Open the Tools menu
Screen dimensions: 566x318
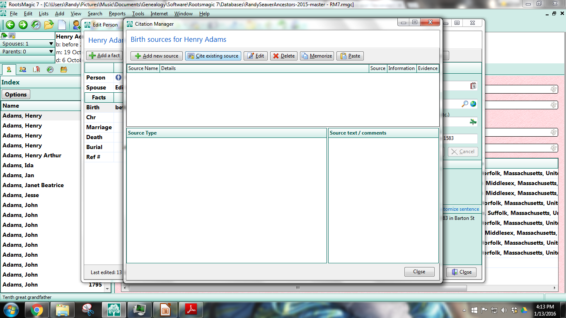(138, 14)
